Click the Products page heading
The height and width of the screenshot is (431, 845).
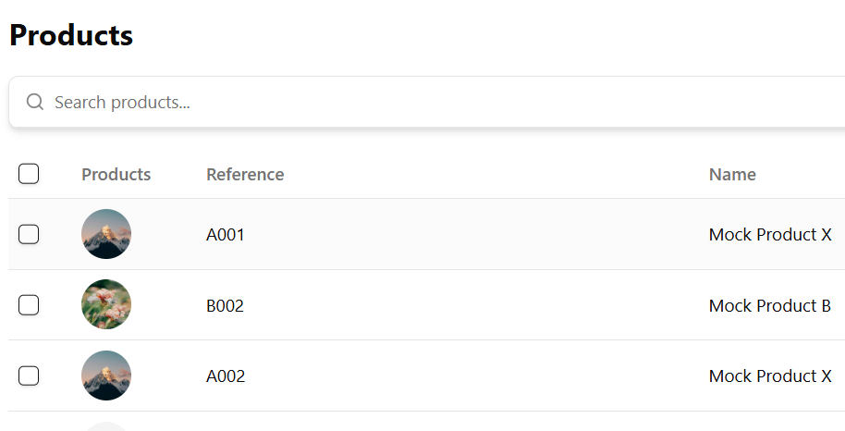pos(71,35)
